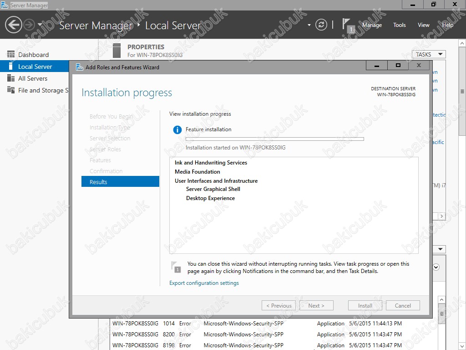Click the feature installation progress bar

[x=274, y=139]
